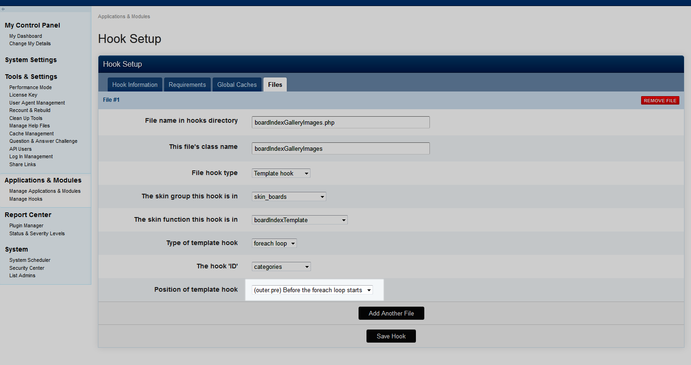Expand the skin group dropdown showing skin_boards
Image resolution: width=691 pixels, height=365 pixels.
click(x=289, y=197)
